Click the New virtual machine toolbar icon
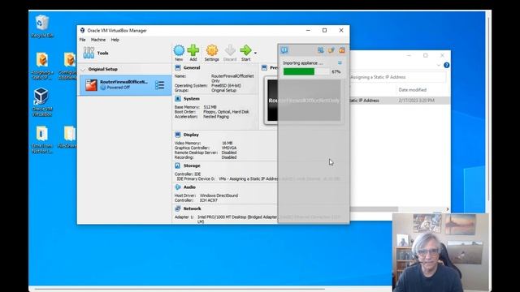Viewport: 520px width, 292px height. click(179, 50)
